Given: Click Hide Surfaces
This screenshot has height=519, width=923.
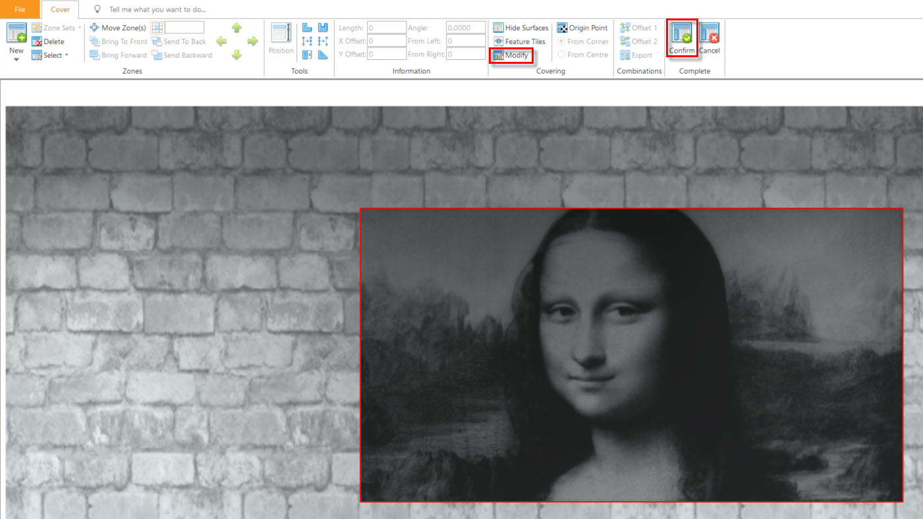Looking at the screenshot, I should 520,28.
